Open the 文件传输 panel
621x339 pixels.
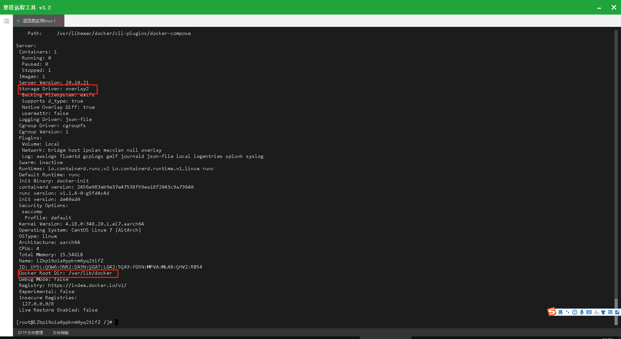[60, 333]
